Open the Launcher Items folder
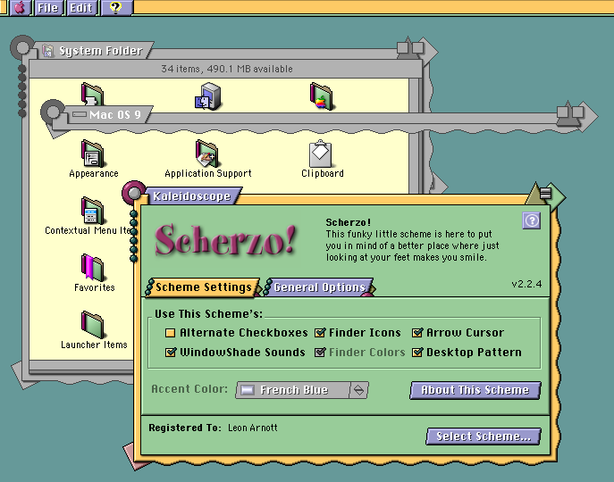This screenshot has height=482, width=614. (93, 325)
